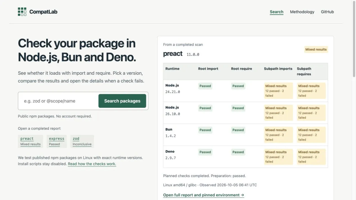Viewport: 356px width, 200px height.
Task: Click the 'Check your package' main headline
Action: coord(77,50)
